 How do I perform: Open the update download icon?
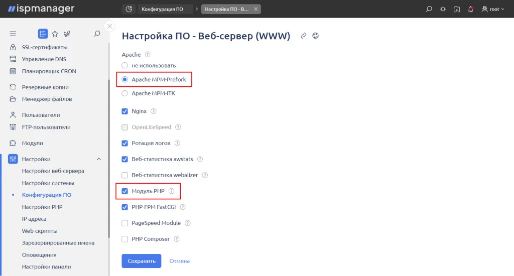457,9
